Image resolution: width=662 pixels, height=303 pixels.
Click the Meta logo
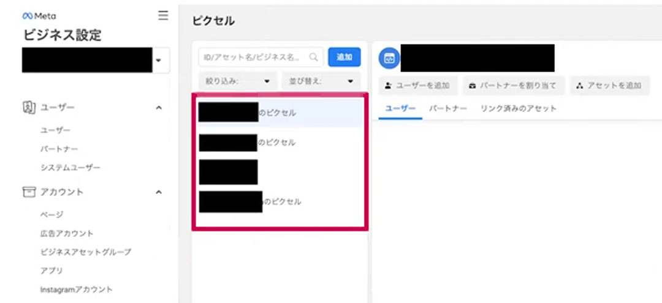pyautogui.click(x=39, y=16)
